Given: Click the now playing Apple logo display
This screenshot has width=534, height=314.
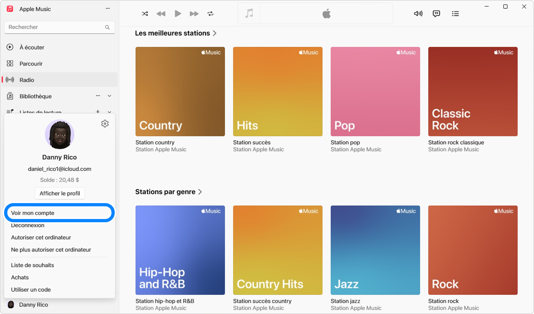Looking at the screenshot, I should [x=327, y=14].
